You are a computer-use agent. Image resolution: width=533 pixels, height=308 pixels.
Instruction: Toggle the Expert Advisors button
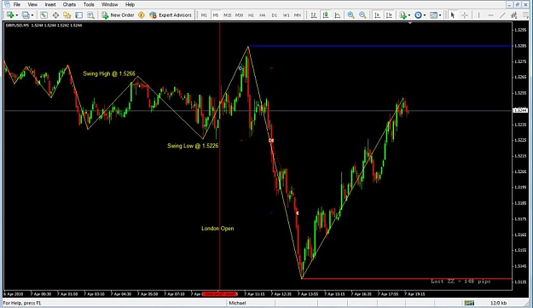pos(171,15)
